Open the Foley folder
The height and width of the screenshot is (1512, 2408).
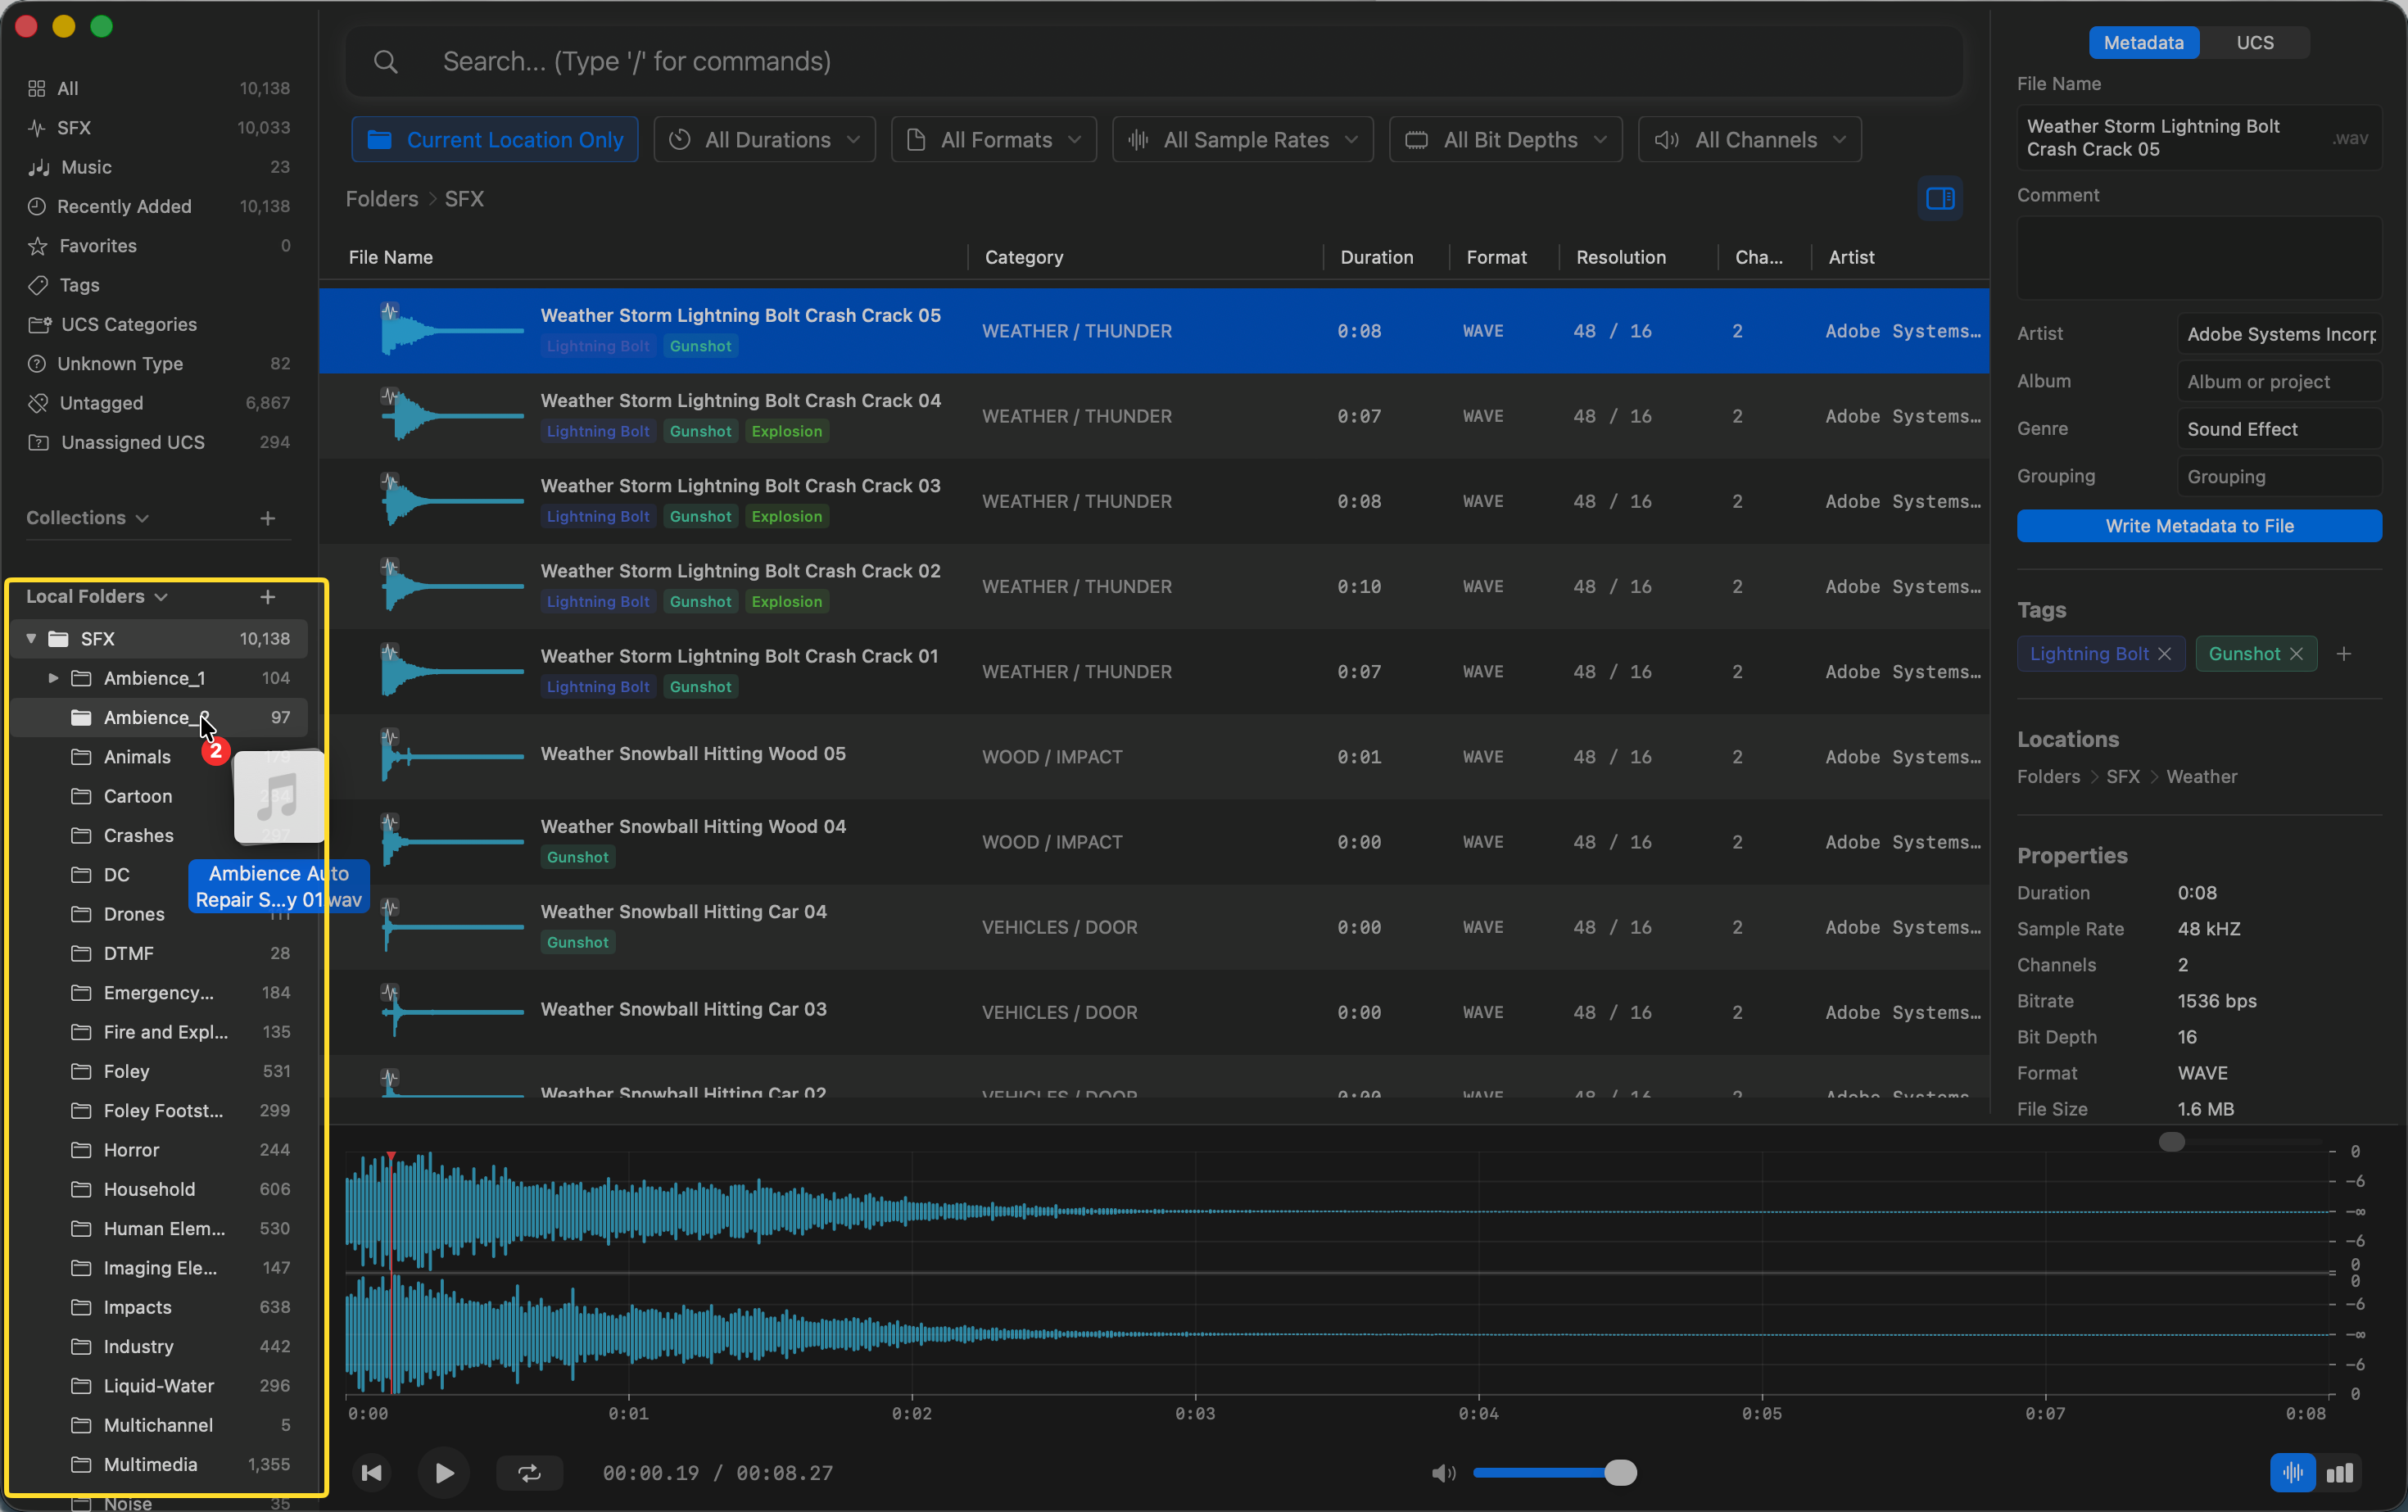158,1071
